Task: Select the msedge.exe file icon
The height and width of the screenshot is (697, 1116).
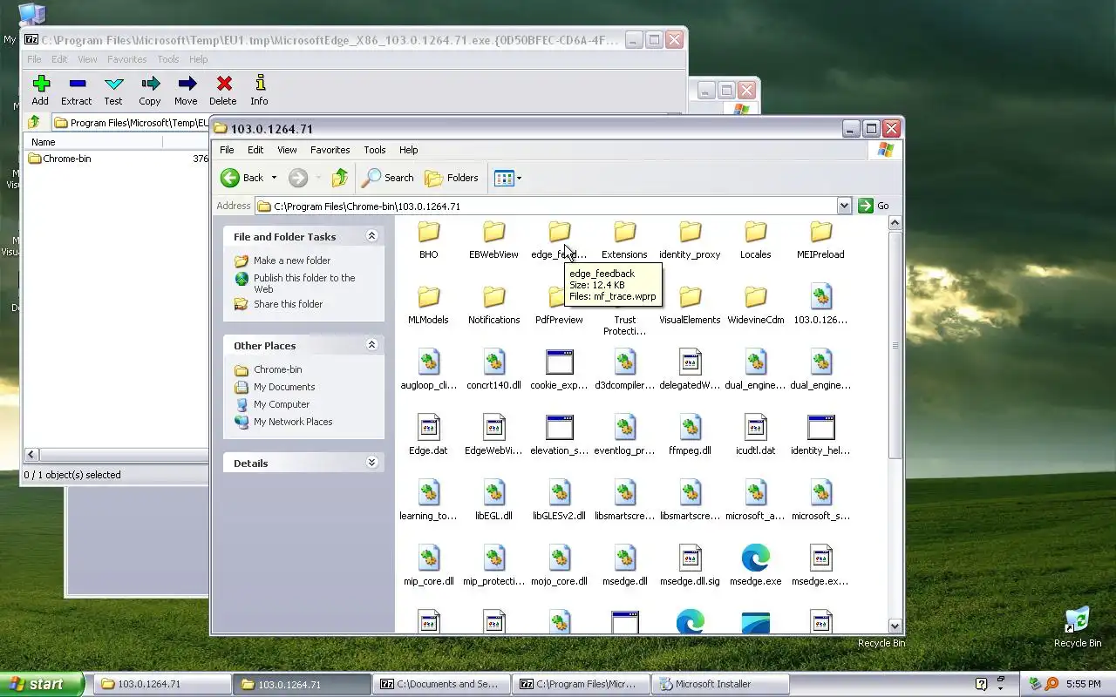Action: (755, 558)
